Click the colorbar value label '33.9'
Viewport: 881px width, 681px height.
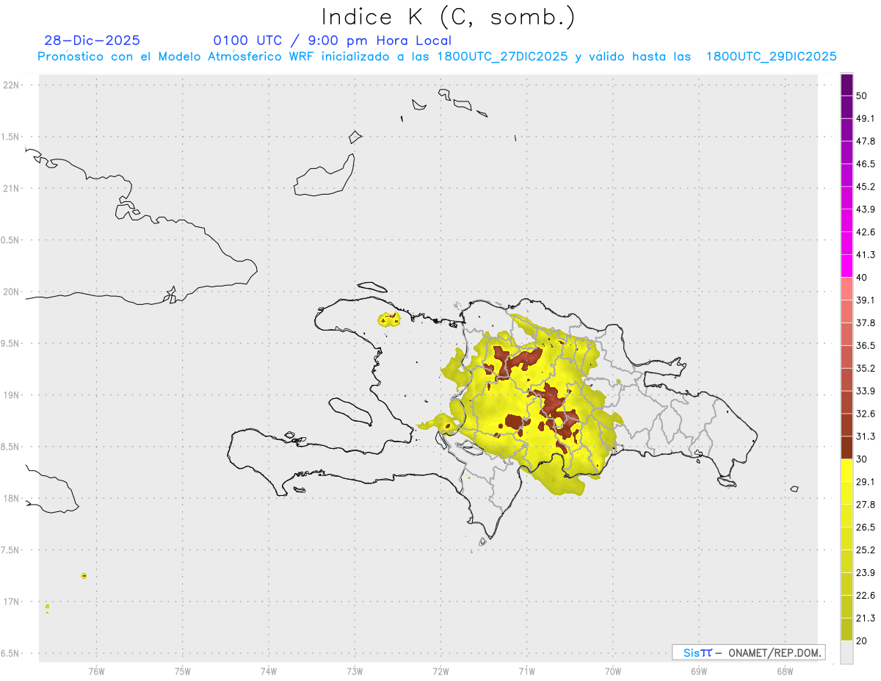866,391
